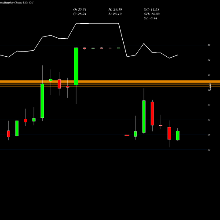Click the close value C: 28.24
Viewport: 220px width, 220px height.
[x=80, y=14]
